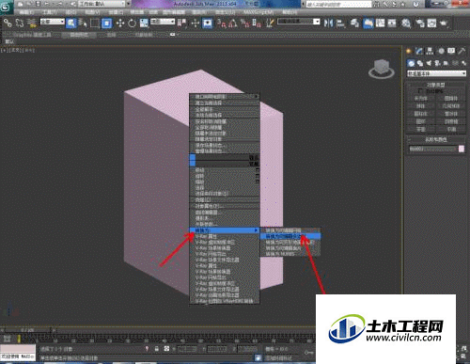The height and width of the screenshot is (364, 470).
Task: Choose the Rectangular Selection Region icon
Action: pos(94,23)
